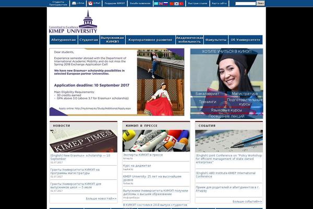313x209 pixels.
Task: Switch language with the South Korean flag
Action: point(176,4)
